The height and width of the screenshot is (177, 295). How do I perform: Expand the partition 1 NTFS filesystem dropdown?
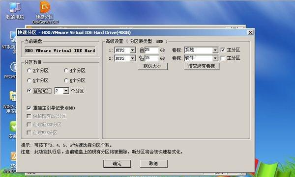click(x=132, y=51)
